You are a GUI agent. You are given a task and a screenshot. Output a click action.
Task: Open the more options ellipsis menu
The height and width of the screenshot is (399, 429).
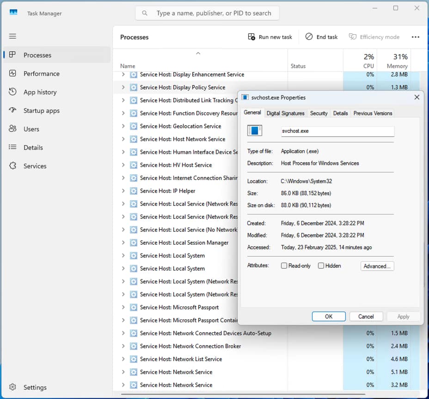pos(416,37)
